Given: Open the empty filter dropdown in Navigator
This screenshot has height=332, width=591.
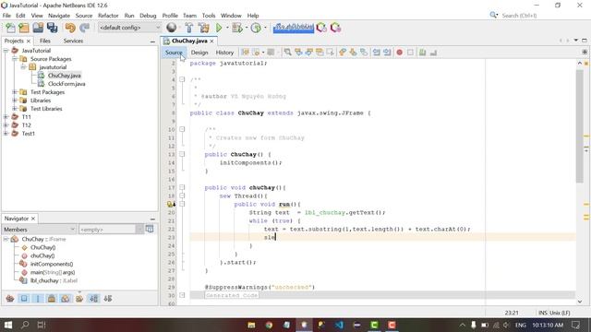Looking at the screenshot, I should pyautogui.click(x=139, y=229).
